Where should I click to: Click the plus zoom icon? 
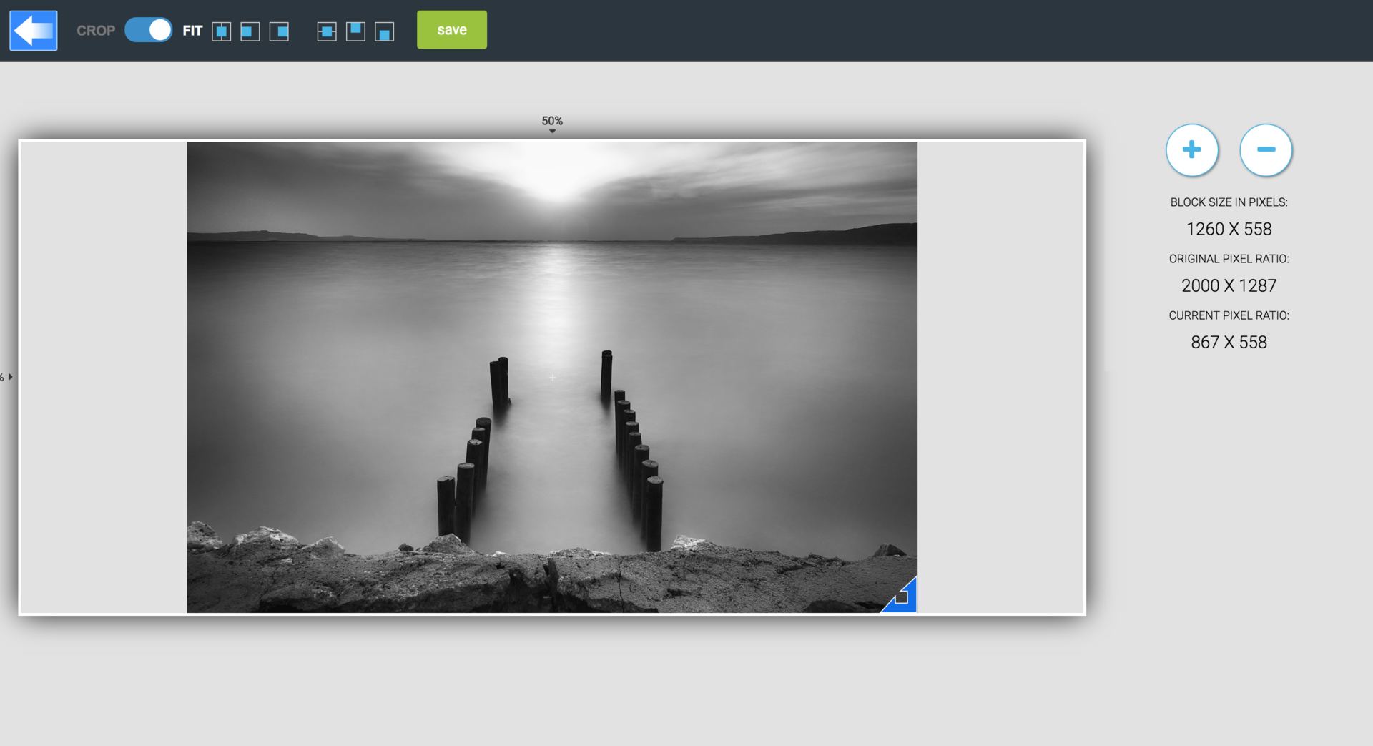1192,150
